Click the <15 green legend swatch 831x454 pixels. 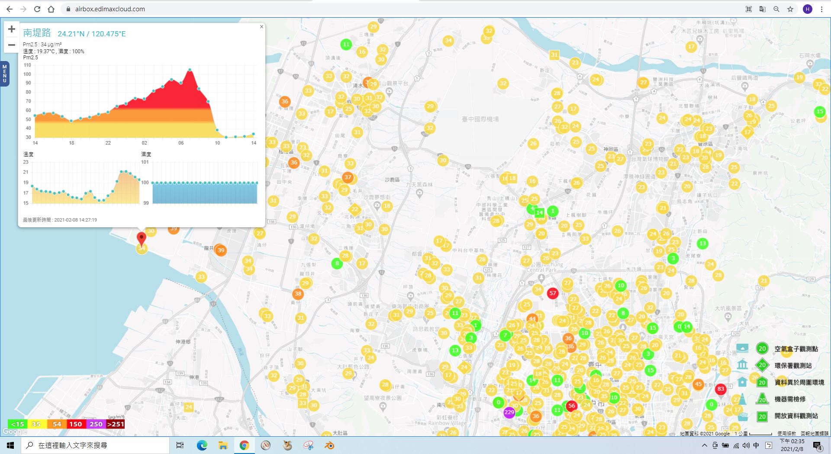(17, 424)
